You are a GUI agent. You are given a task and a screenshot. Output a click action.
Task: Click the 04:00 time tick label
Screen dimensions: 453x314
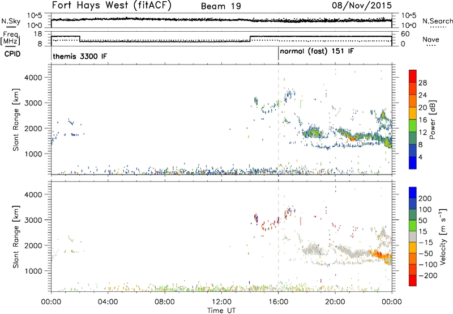[x=108, y=302]
